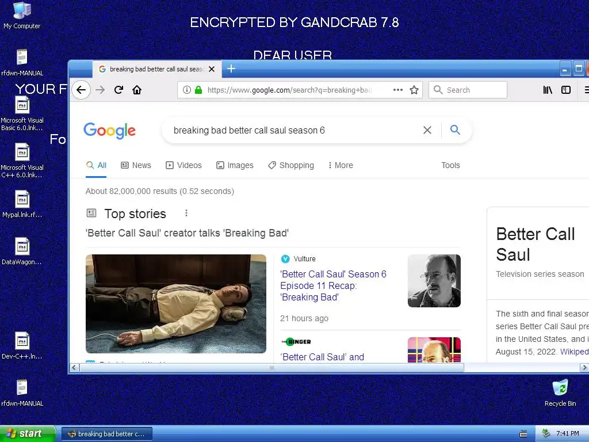The width and height of the screenshot is (589, 442).
Task: Click the 7:41 PM taskbar clock
Action: (568, 434)
